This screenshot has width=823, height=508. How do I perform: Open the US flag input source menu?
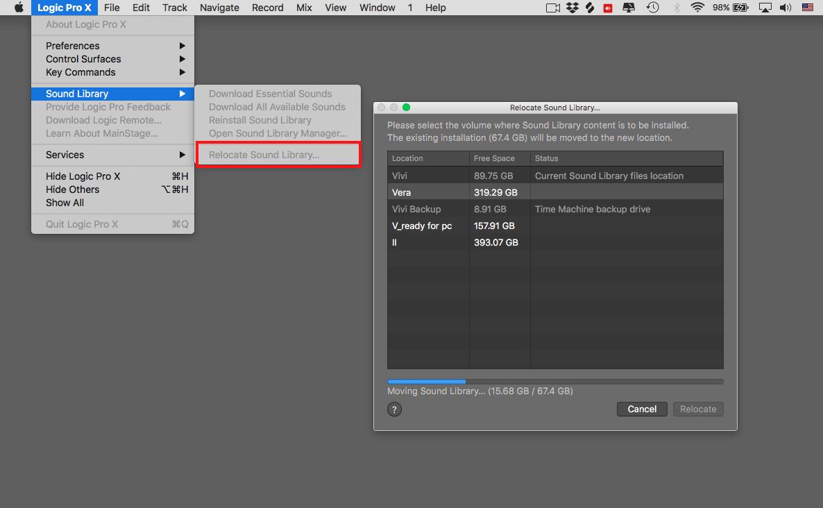pos(808,8)
